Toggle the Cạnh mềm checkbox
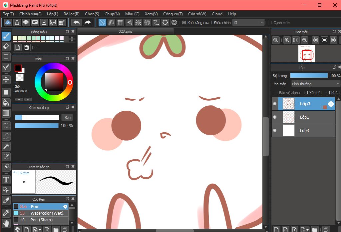Screen dimensions: 341x232 tap(270, 23)
